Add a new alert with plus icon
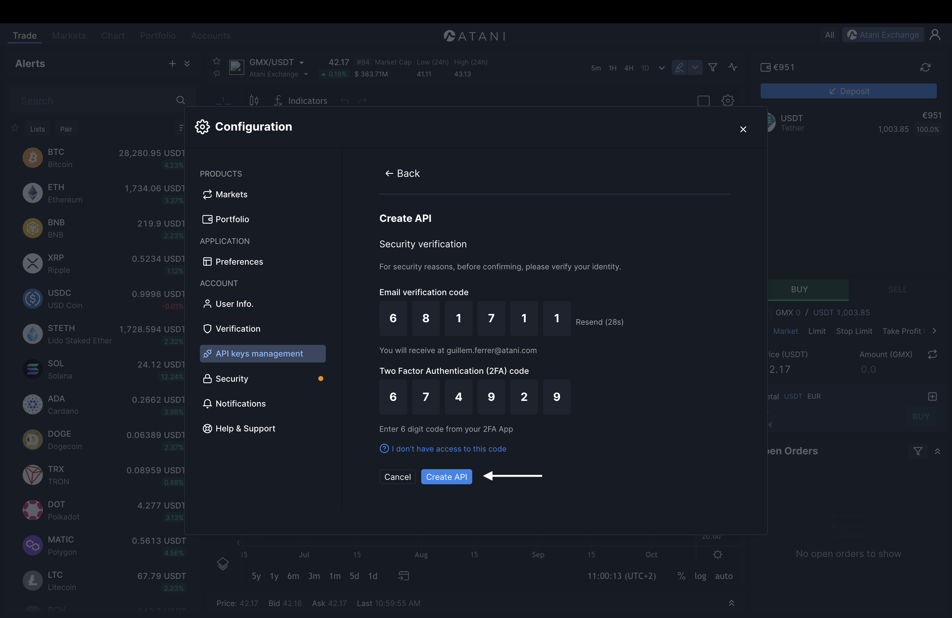 click(172, 64)
